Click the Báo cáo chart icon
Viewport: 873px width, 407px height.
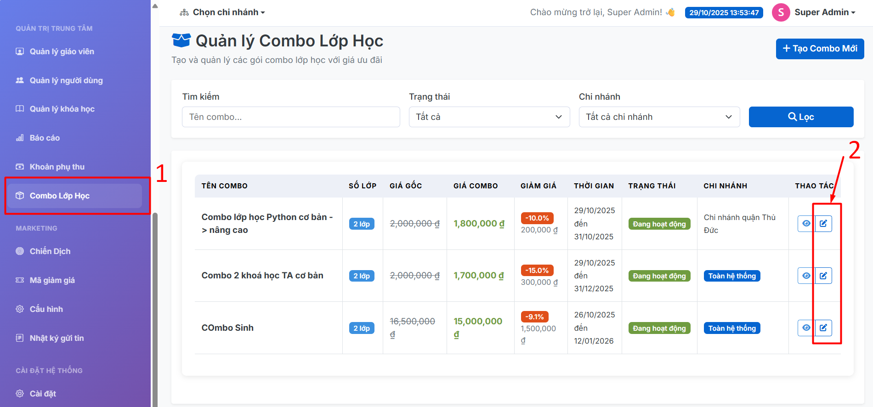tap(20, 138)
